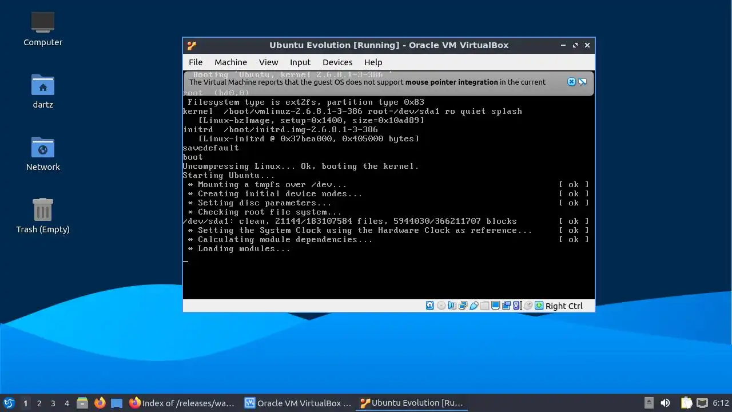Click the Ubuntu Evolution [Running] taskbar entry
The width and height of the screenshot is (732, 412).
coord(412,403)
